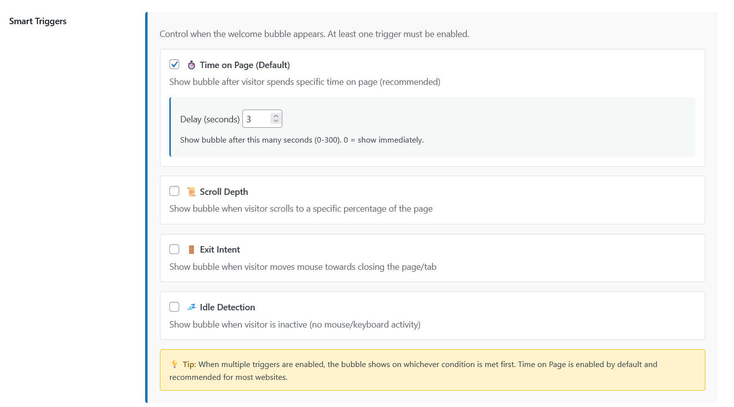The width and height of the screenshot is (734, 407).
Task: Click the Idle Detection label text
Action: (x=227, y=307)
